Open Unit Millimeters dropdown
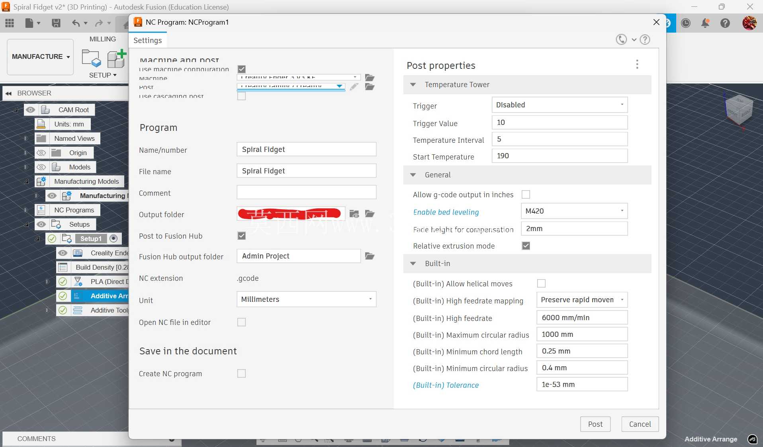 306,299
